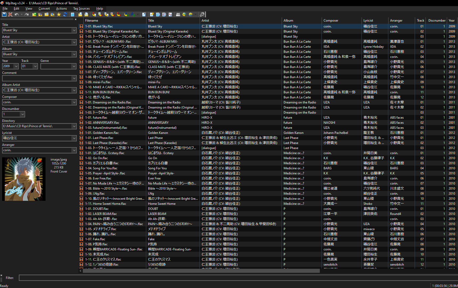The height and width of the screenshot is (288, 458).
Task: Click the horizontal scrollbar of the file list
Action: point(201,271)
